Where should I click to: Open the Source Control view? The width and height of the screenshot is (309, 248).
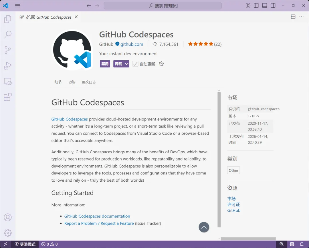pos(8,50)
